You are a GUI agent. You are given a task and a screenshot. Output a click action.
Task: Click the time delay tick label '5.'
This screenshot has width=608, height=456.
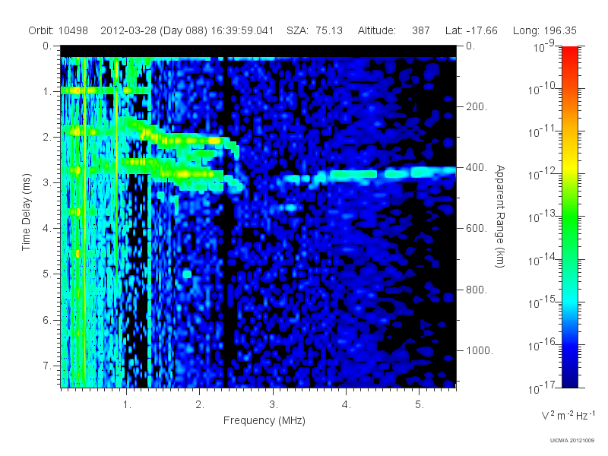tap(47, 274)
